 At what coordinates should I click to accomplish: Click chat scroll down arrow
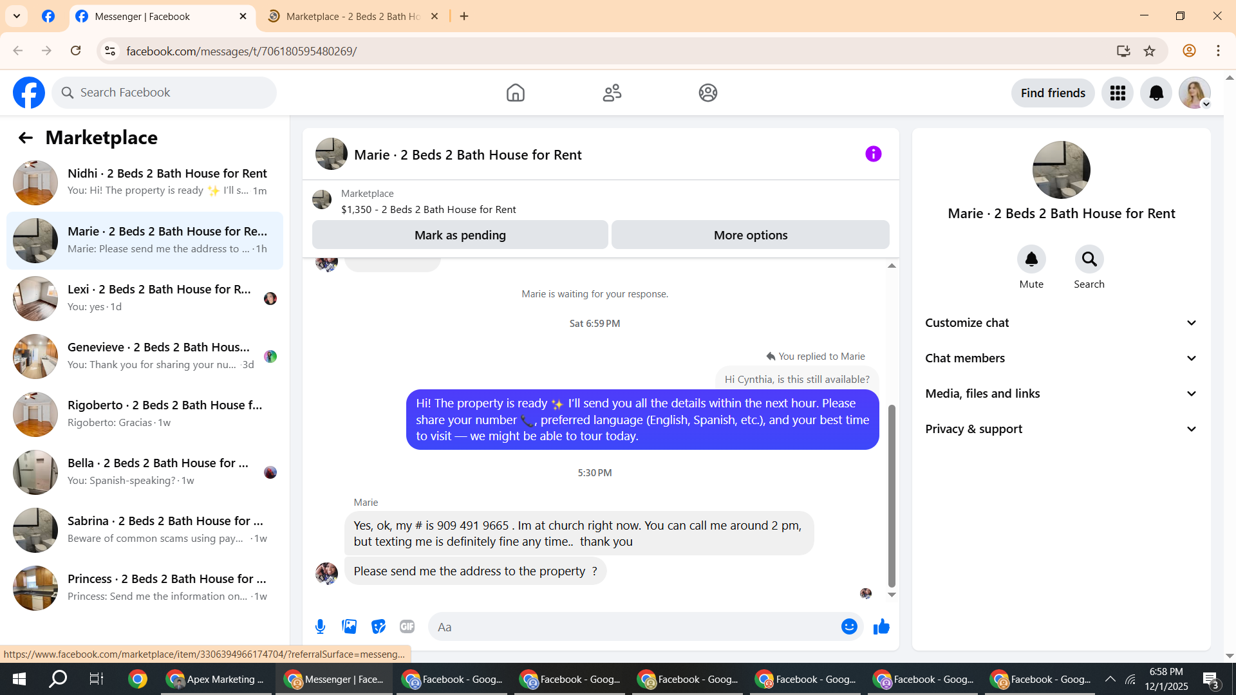click(x=892, y=595)
